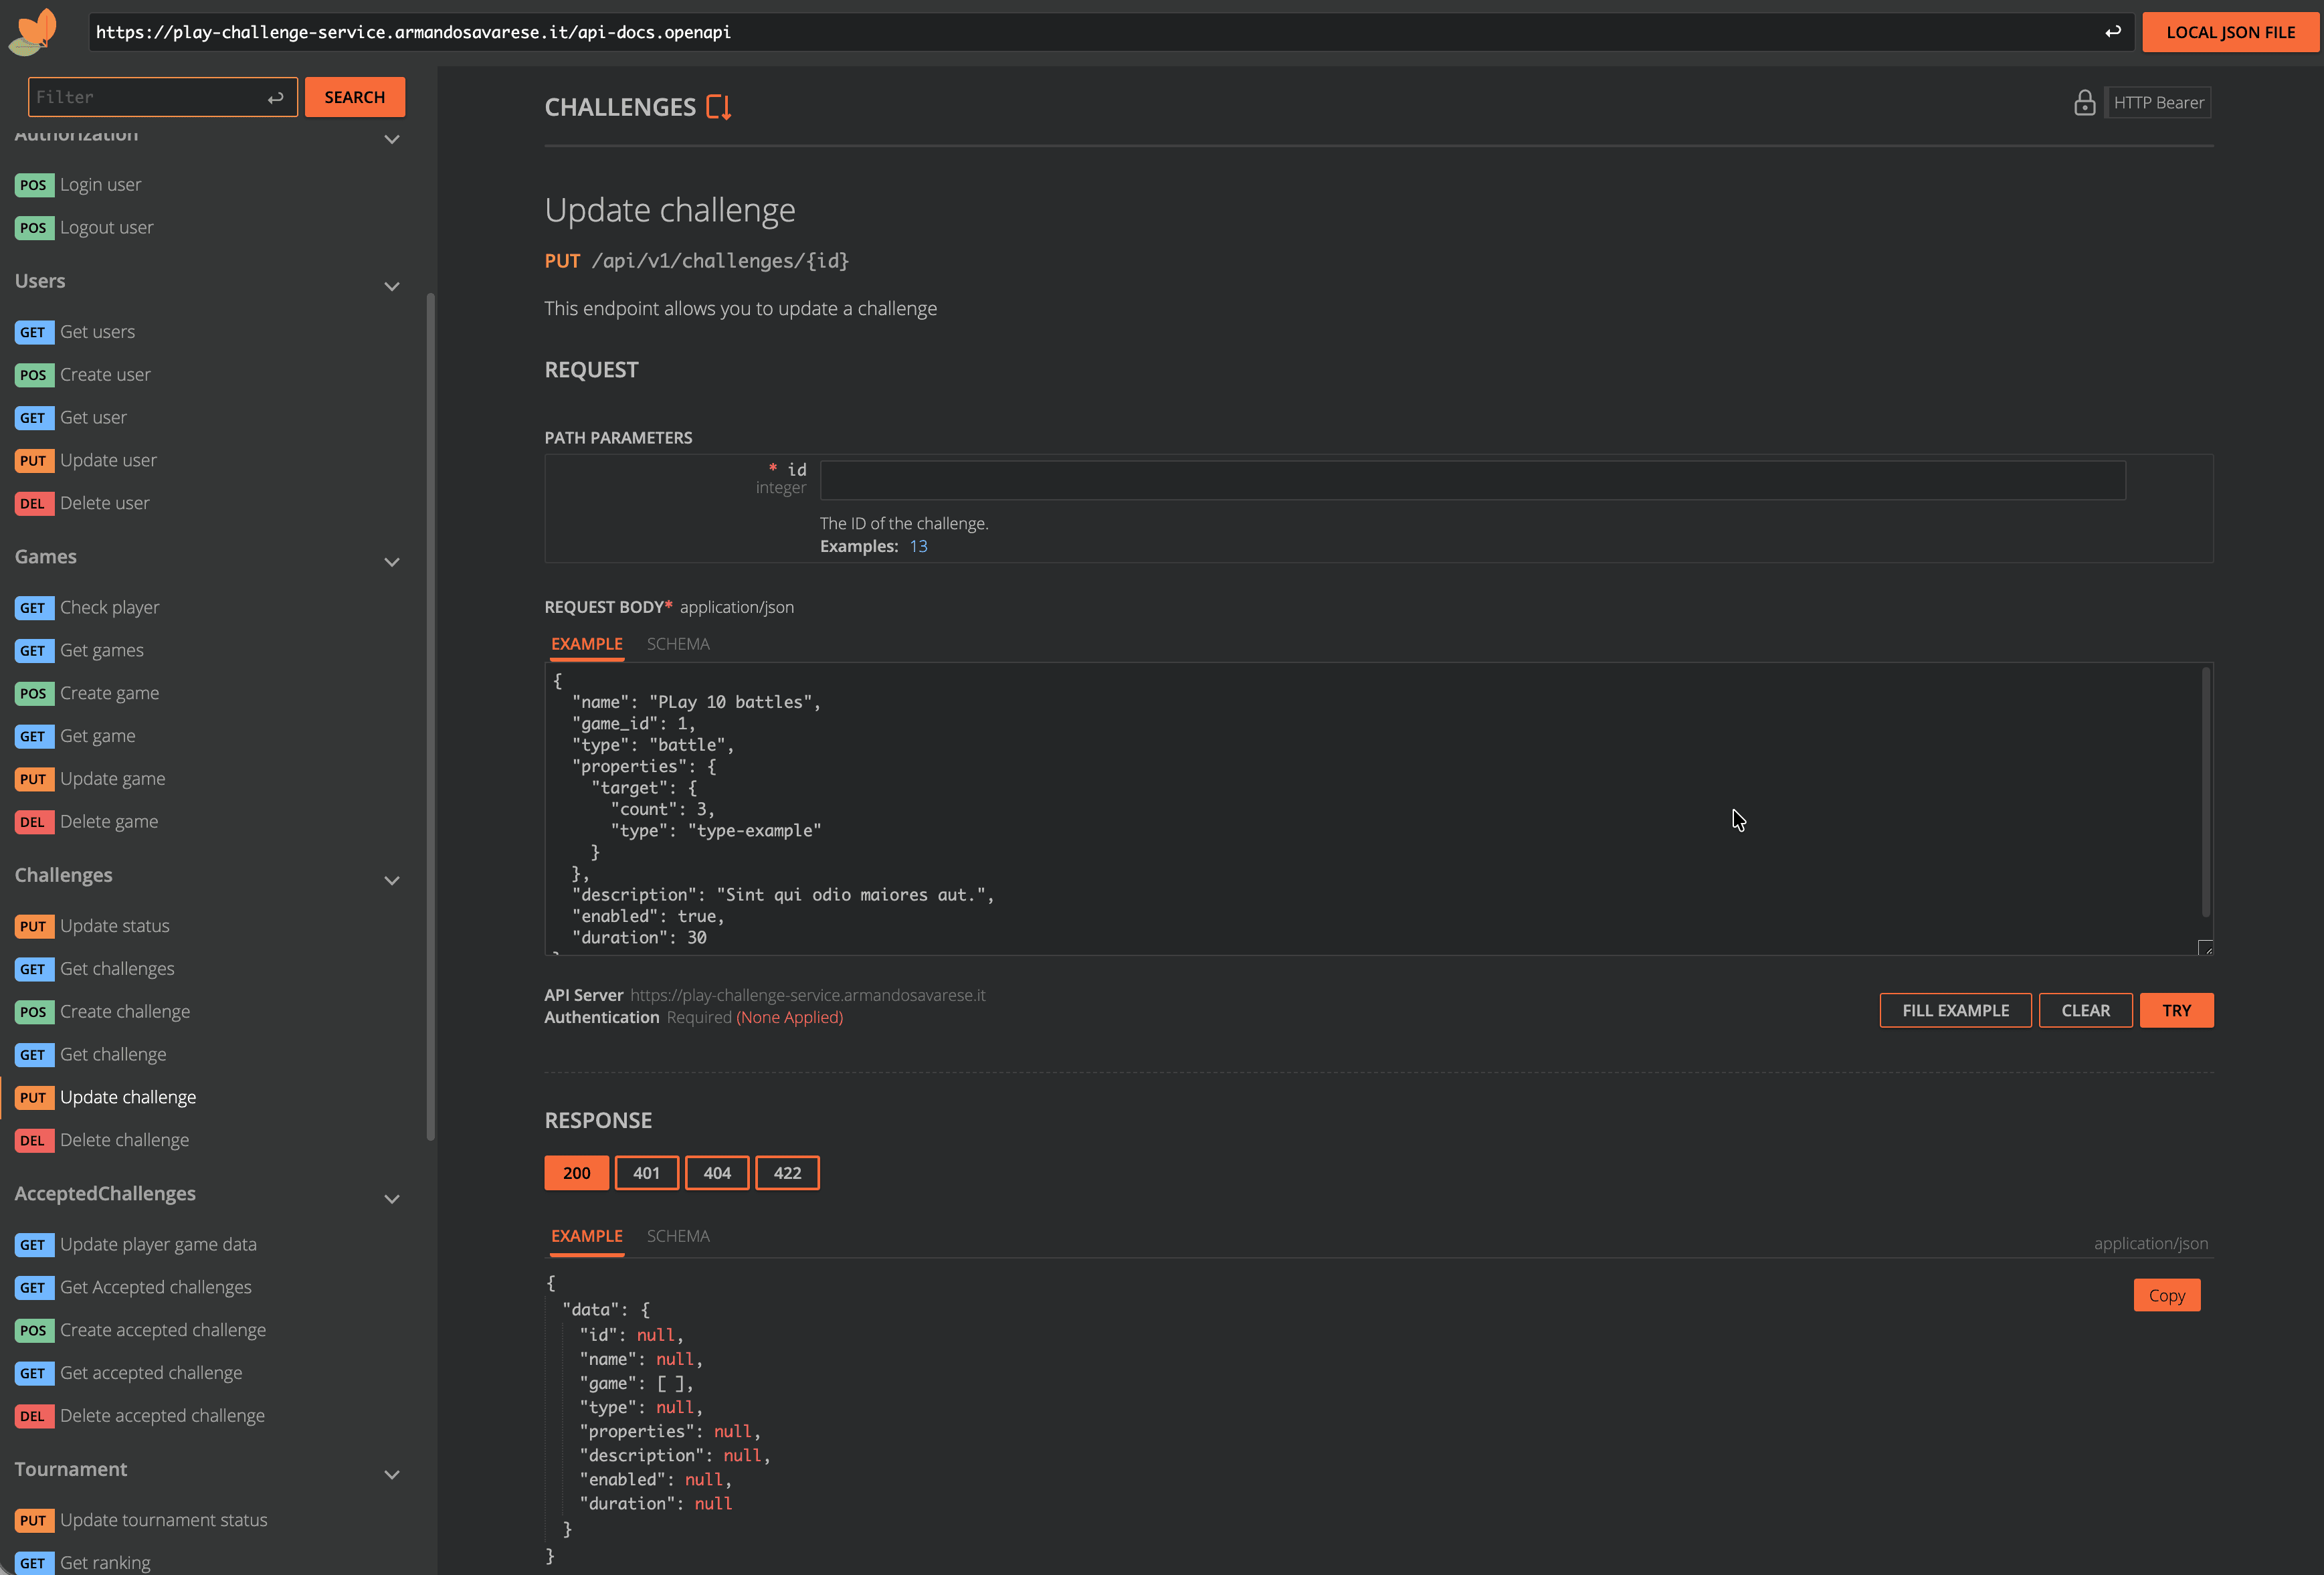Click the request body textarea resize handle

pyautogui.click(x=2205, y=947)
